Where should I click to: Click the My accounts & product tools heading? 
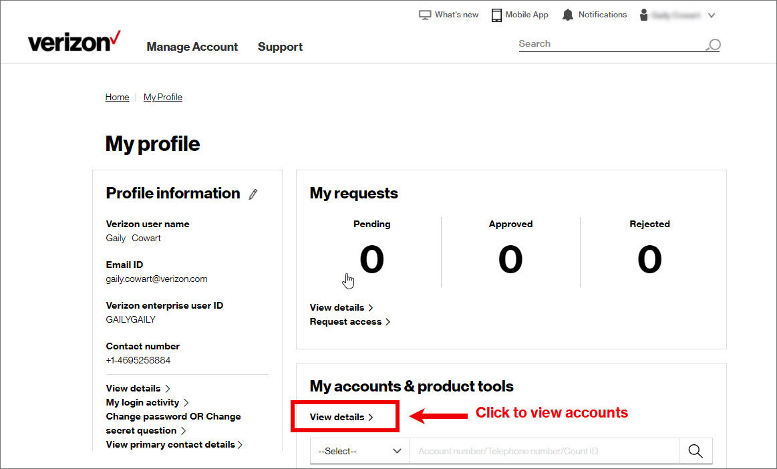(x=412, y=386)
